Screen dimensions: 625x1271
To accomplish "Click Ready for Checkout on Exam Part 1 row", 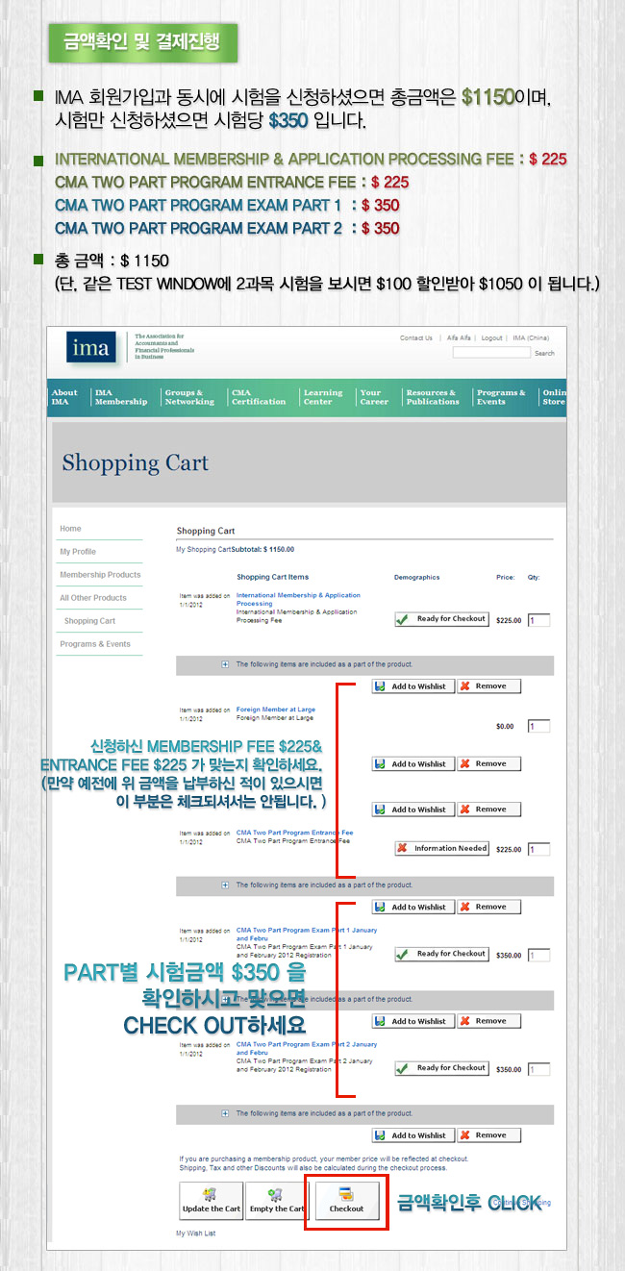I will coord(442,954).
